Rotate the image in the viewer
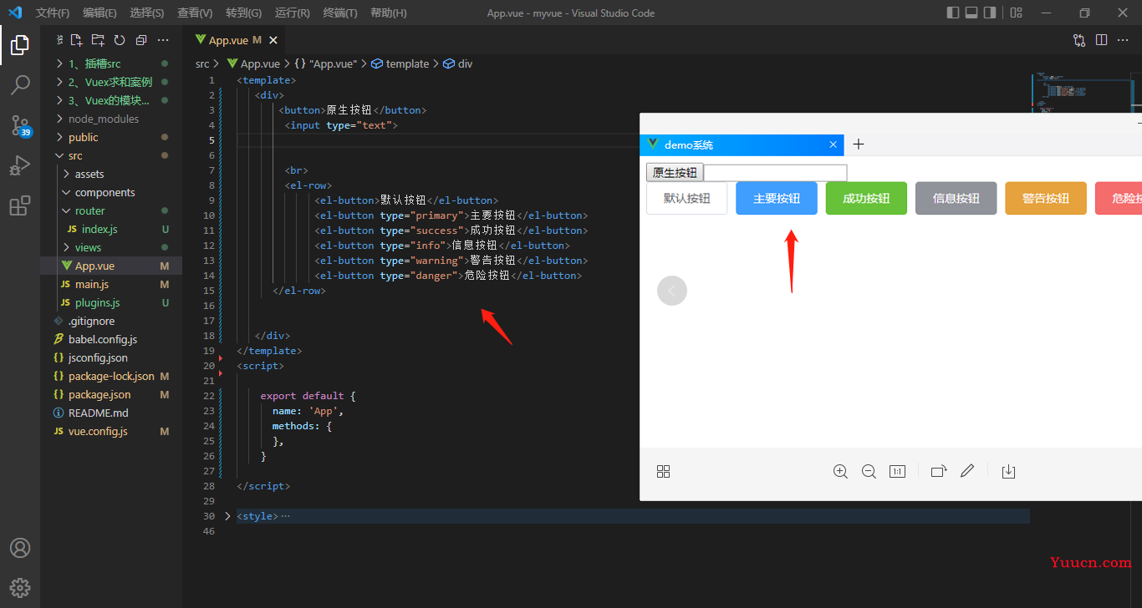 pos(939,472)
